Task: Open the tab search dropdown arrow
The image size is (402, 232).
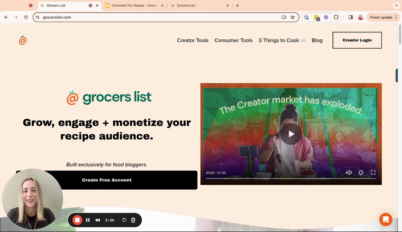Action: coord(396,5)
